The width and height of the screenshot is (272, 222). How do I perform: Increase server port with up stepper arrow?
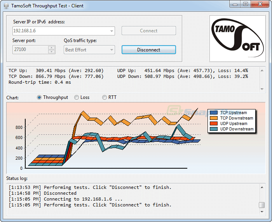(52, 48)
